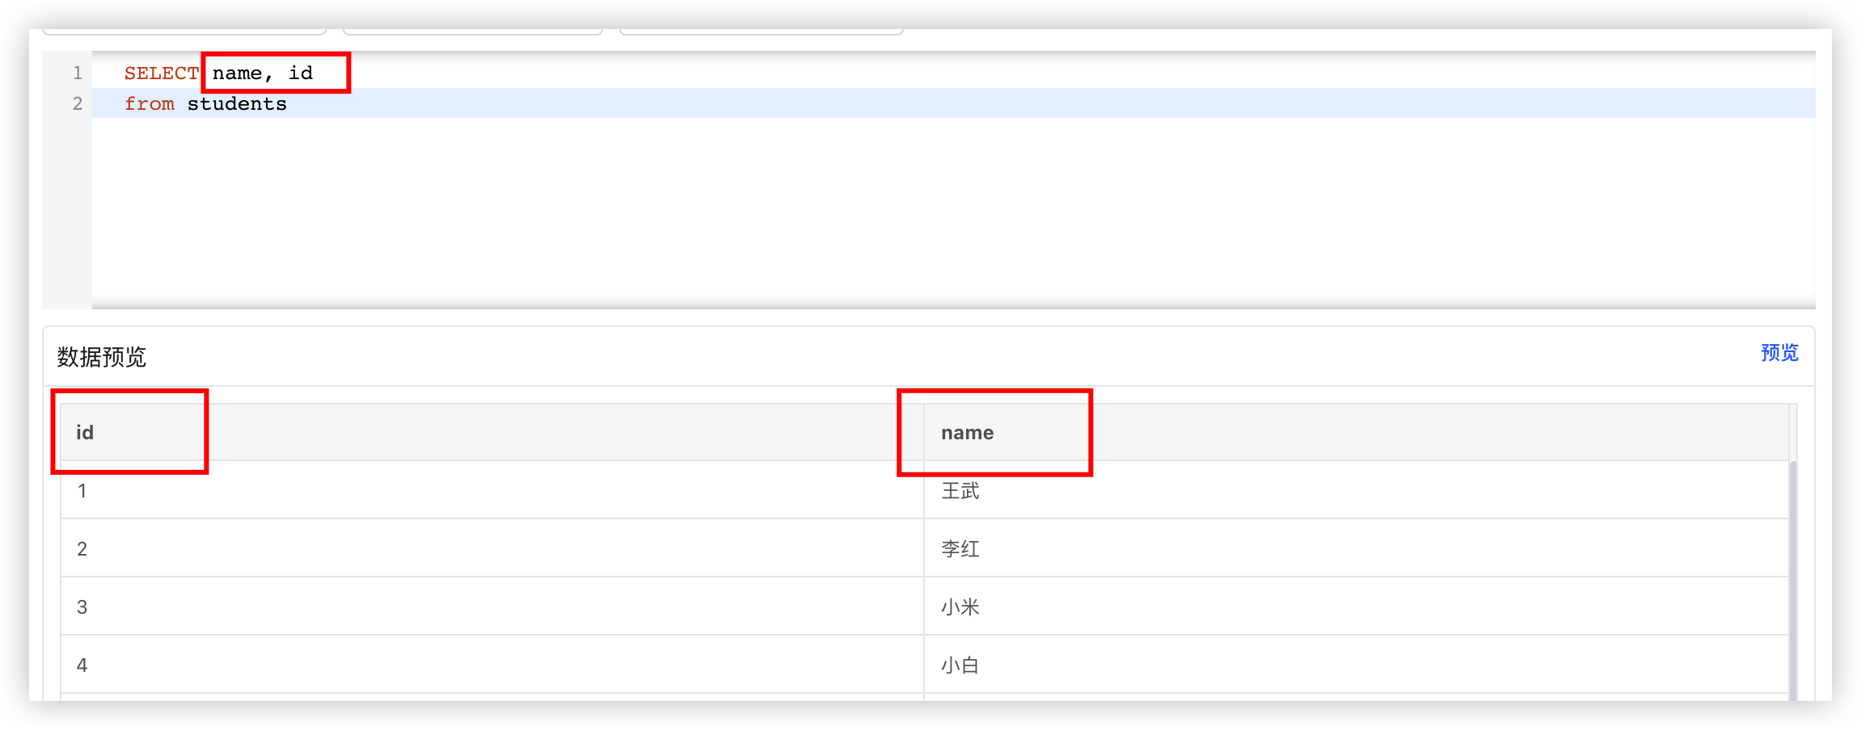Screen dimensions: 1861x730
Task: Click line number 1 in the gutter
Action: click(77, 73)
